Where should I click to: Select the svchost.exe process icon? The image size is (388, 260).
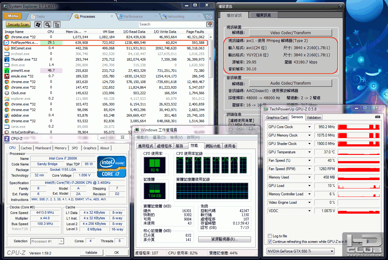[7, 54]
